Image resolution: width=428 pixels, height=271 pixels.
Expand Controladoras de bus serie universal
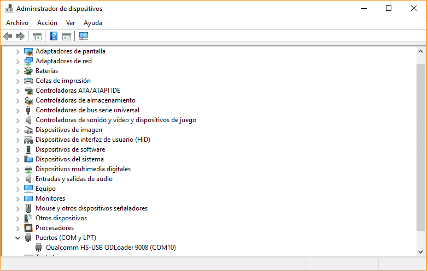coord(17,111)
